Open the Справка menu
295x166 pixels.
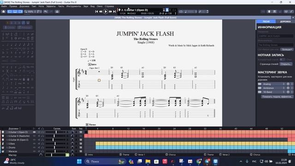pyautogui.click(x=109, y=6)
